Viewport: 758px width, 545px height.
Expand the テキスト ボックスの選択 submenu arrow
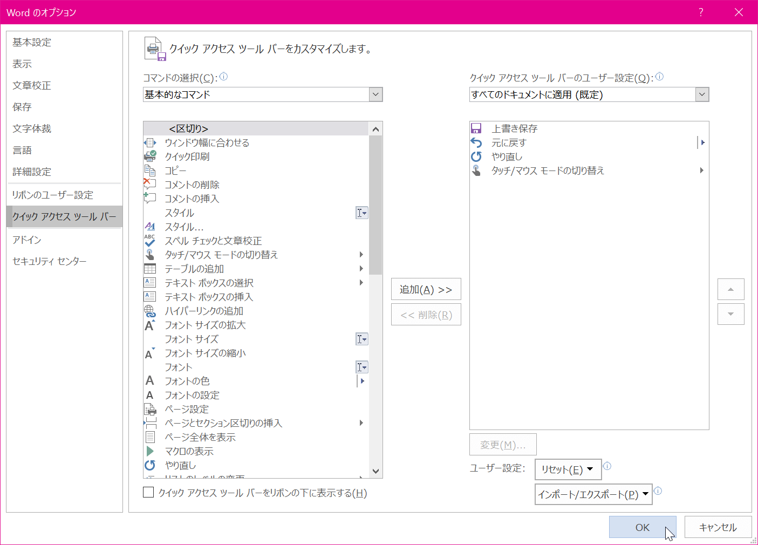click(361, 283)
